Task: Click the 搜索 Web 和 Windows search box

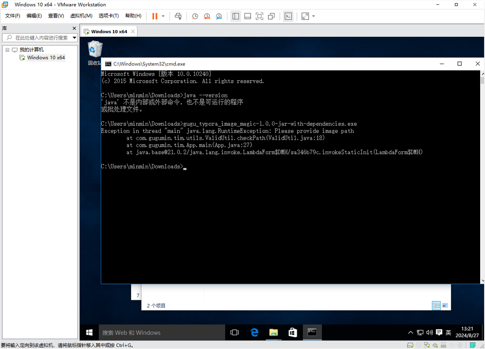Action: pos(162,332)
